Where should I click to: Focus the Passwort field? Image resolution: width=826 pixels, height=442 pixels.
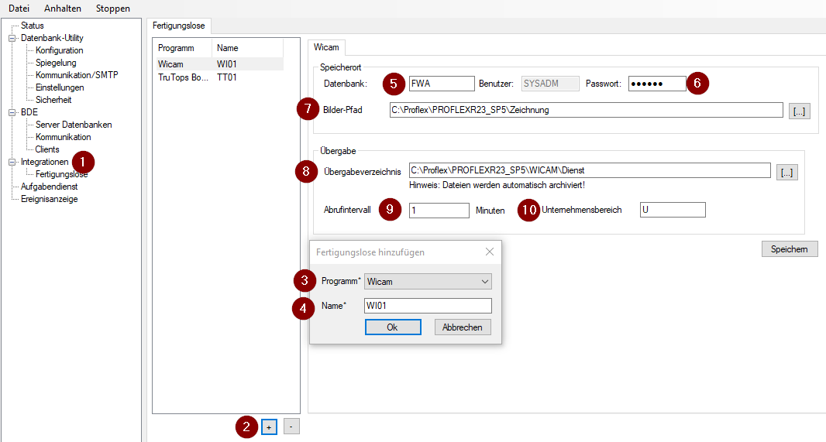tap(656, 84)
